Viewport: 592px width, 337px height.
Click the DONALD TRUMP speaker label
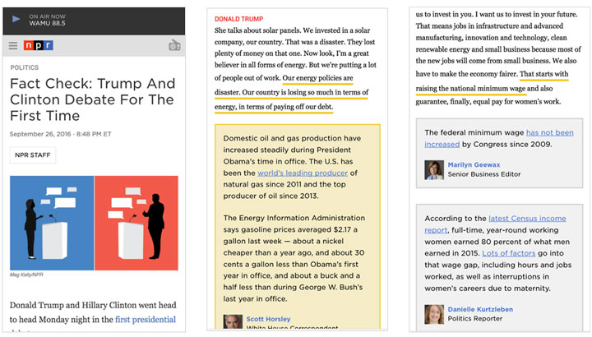239,19
